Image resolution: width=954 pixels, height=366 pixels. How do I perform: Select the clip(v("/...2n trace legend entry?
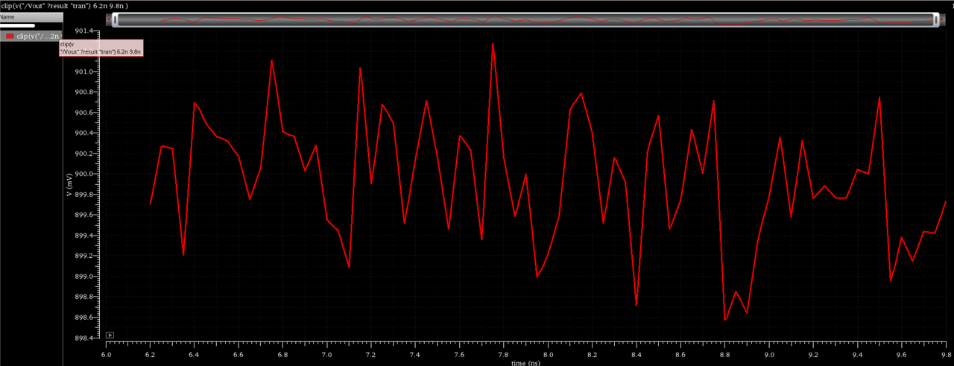click(x=37, y=36)
